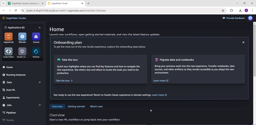Screen dimensions: 256x125
Task: Open the Code Editor application
Action: 9,52
